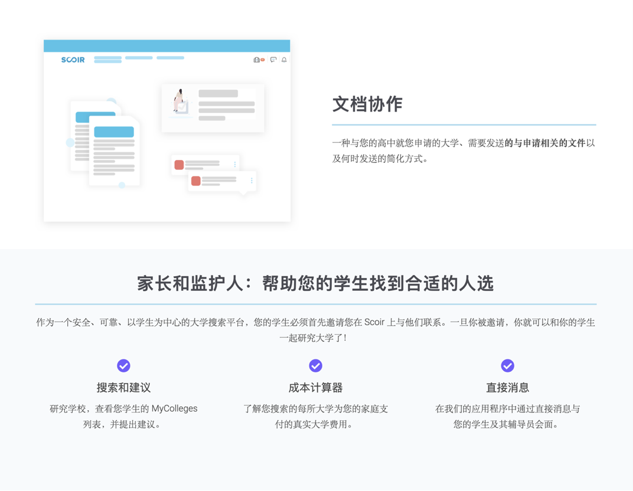Click the checkmark icon above 搜索和建议

click(x=123, y=365)
